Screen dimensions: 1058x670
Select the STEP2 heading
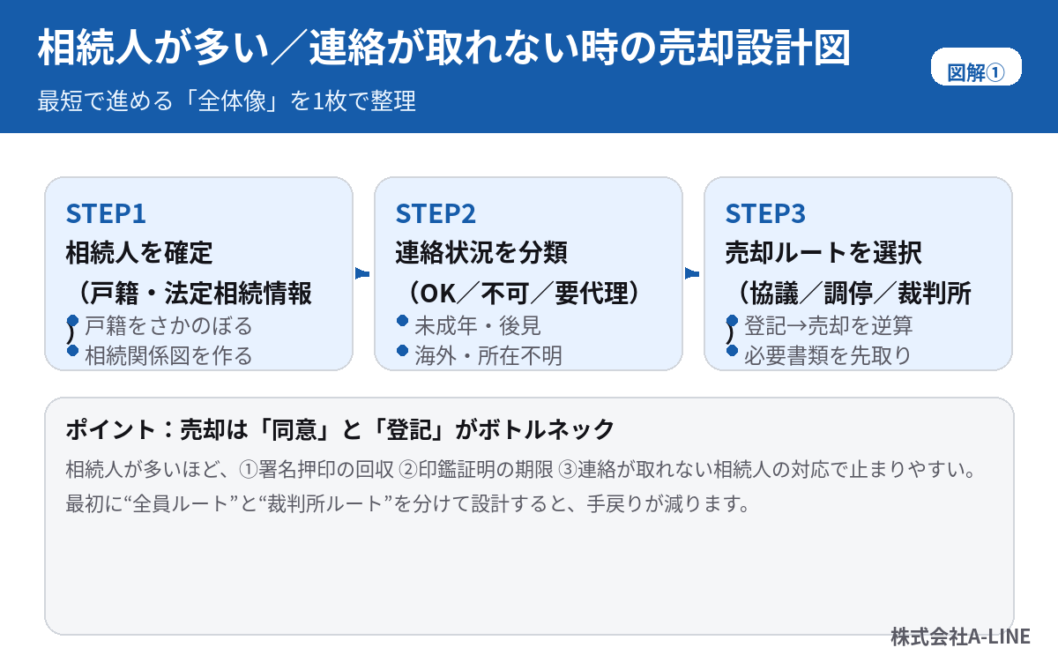[436, 214]
